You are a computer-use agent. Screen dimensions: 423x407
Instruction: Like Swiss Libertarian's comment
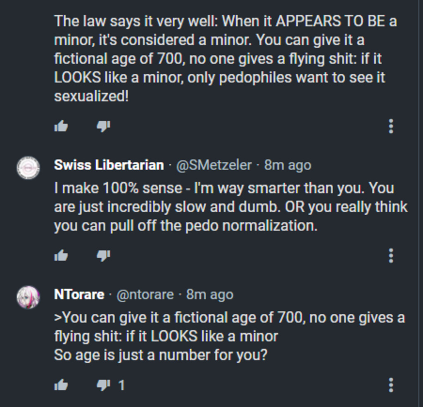(x=61, y=256)
